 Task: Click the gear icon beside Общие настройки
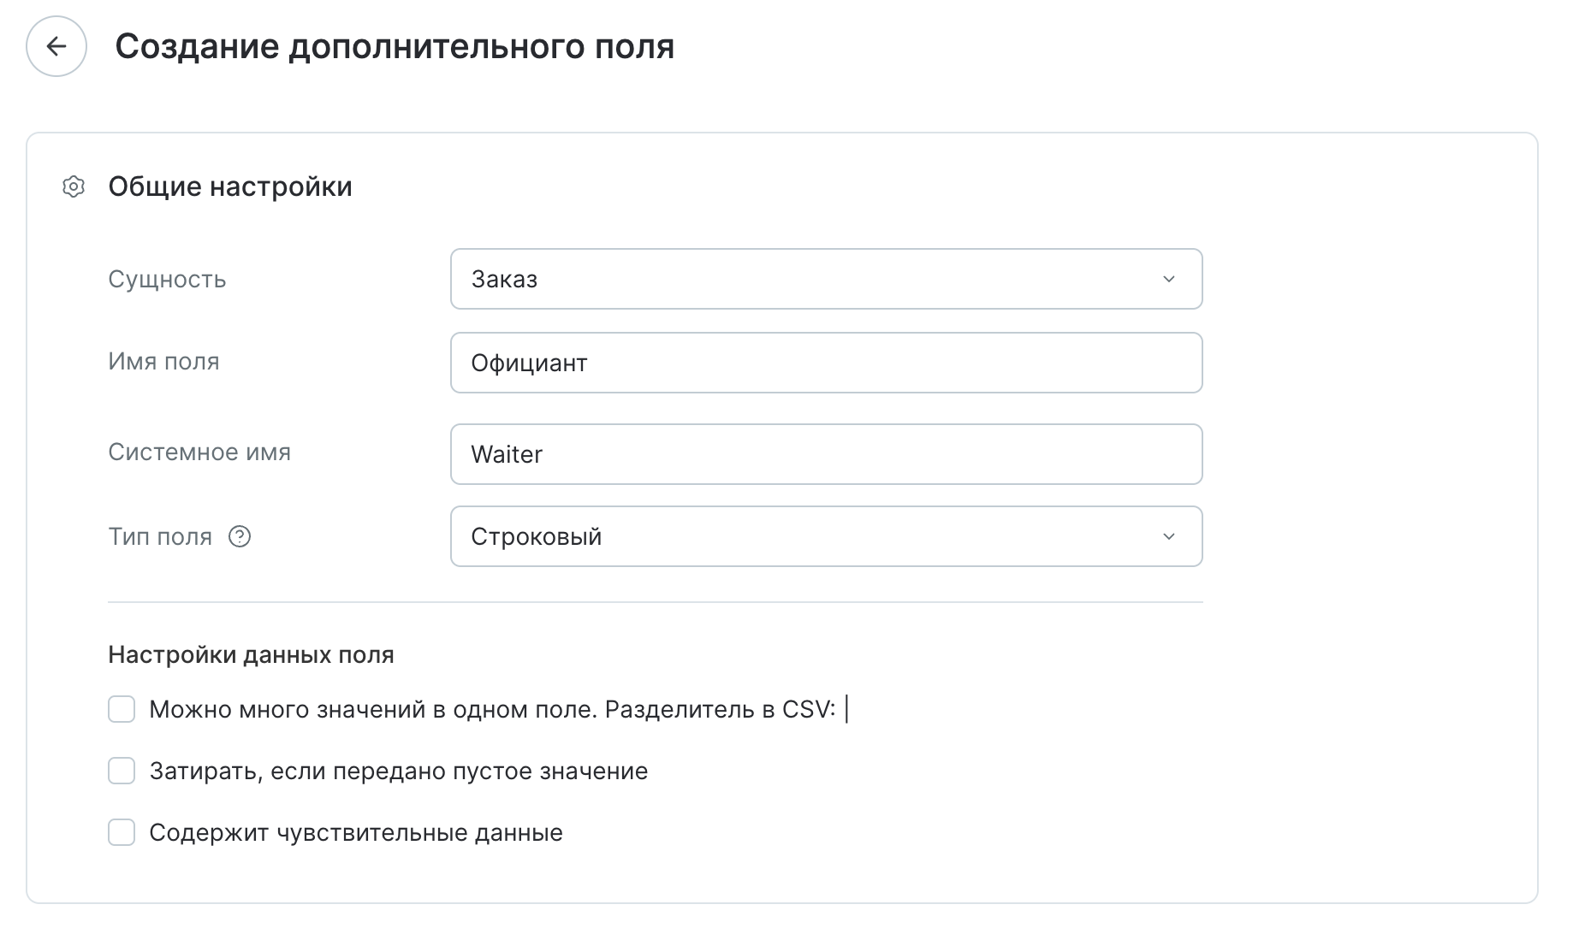point(74,186)
